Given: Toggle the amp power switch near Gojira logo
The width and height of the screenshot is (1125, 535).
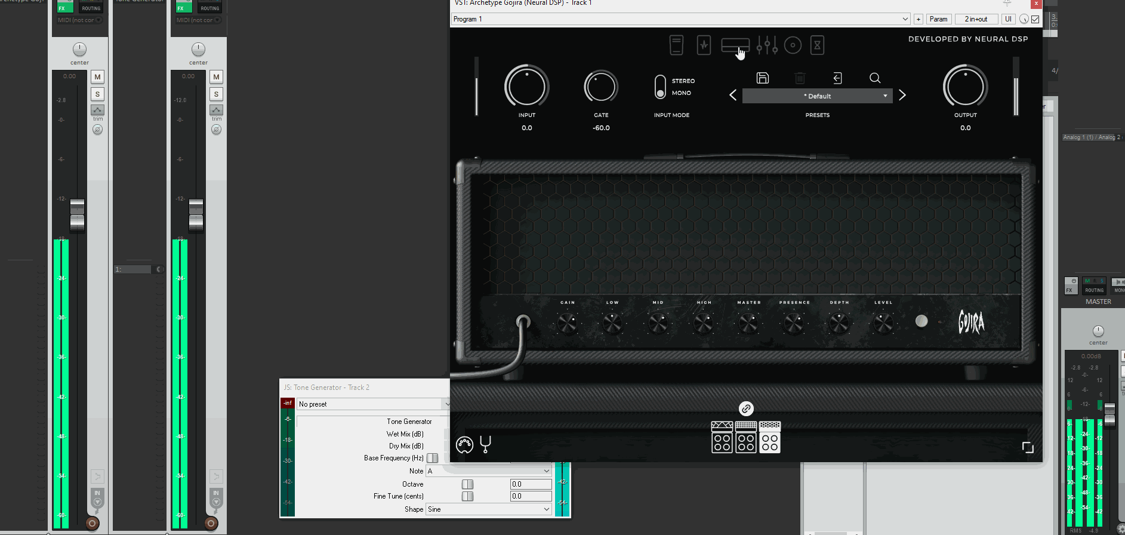Looking at the screenshot, I should click(x=921, y=321).
